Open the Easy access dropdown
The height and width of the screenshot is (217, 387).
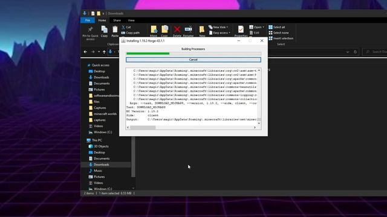220,33
